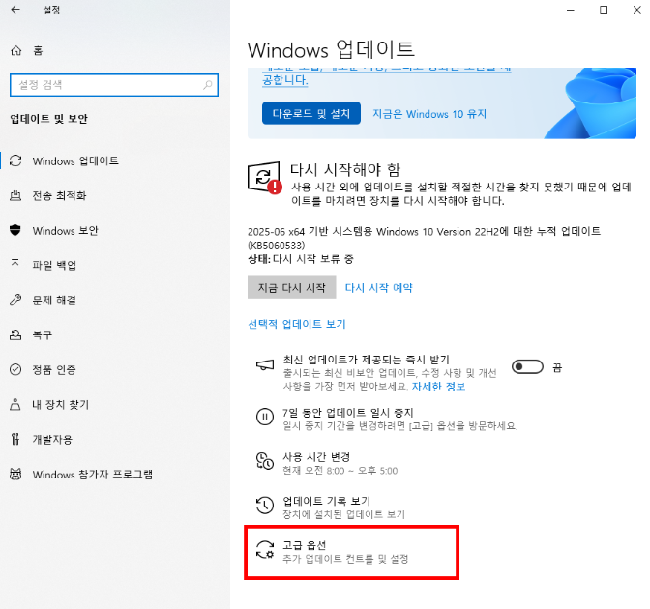The image size is (650, 609).
Task: Open Windows 업데이트 in the sidebar
Action: (x=75, y=160)
